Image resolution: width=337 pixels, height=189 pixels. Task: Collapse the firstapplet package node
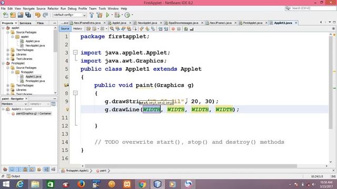[x=13, y=72]
